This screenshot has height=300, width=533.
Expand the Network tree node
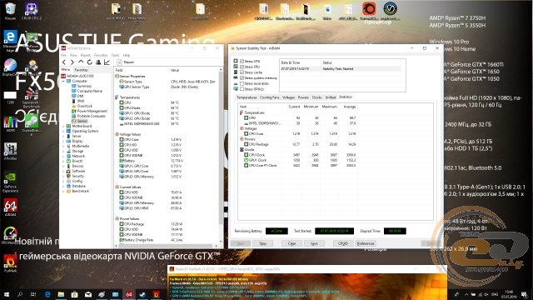(63, 156)
